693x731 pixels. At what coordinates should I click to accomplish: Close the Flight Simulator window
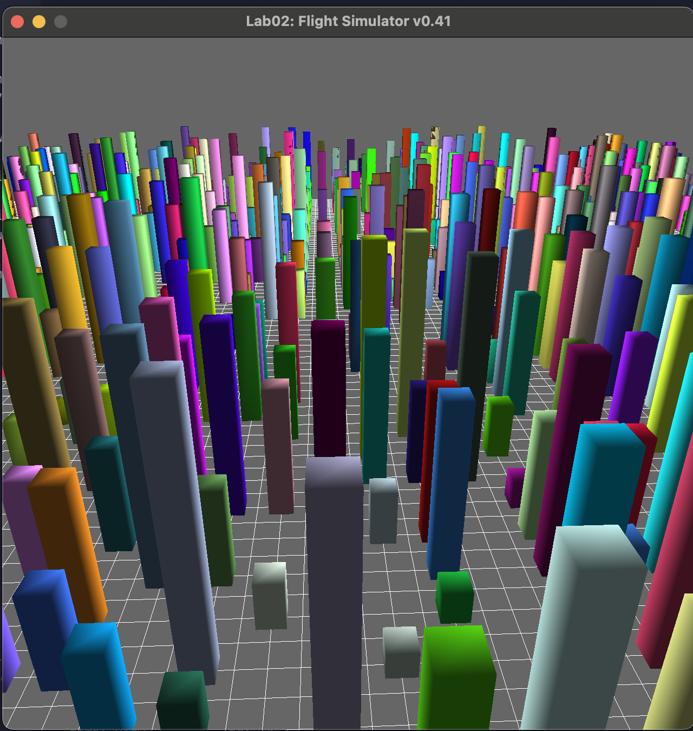click(x=17, y=22)
